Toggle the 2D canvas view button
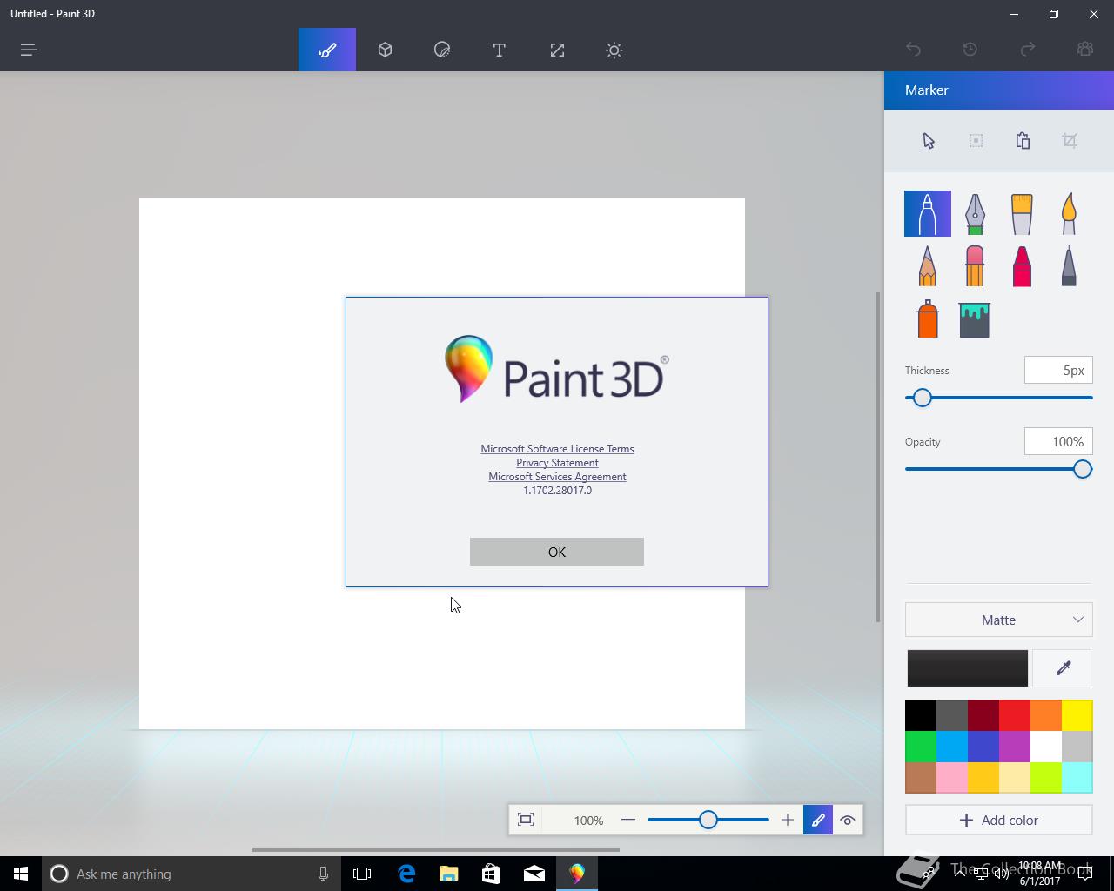This screenshot has height=891, width=1114. (818, 820)
